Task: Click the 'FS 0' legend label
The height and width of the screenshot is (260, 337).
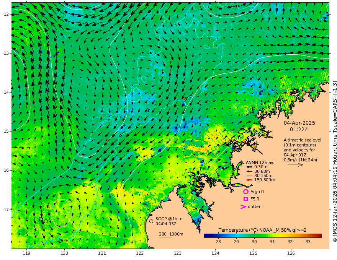Action: 255,199
